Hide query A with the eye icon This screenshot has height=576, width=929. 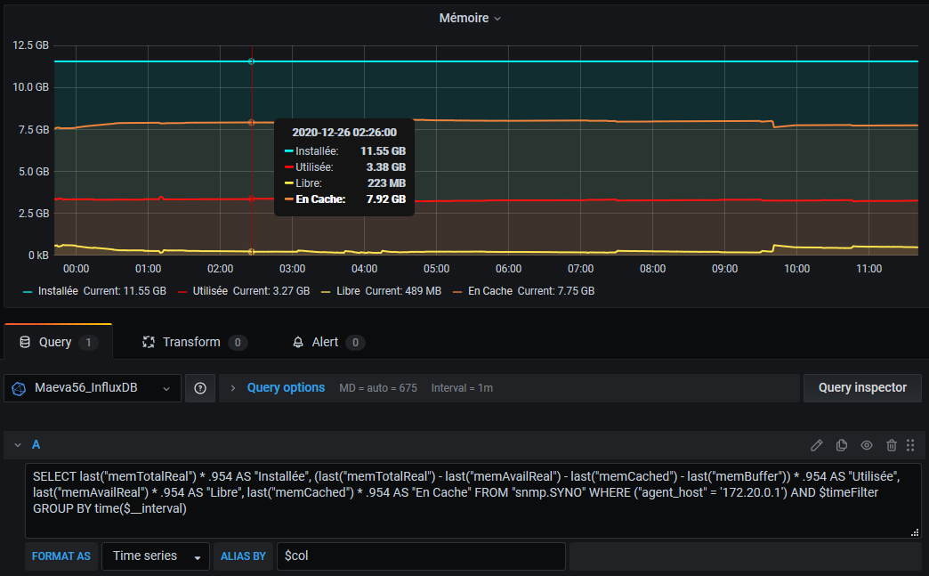tap(867, 445)
